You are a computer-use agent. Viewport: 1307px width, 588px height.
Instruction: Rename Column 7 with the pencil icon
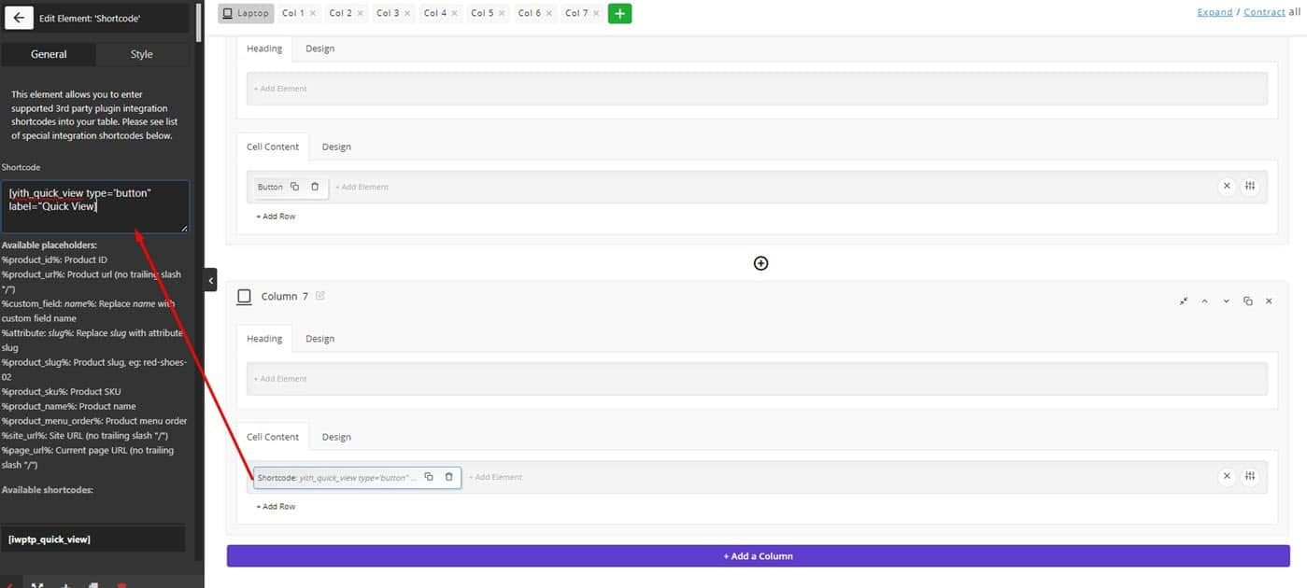[x=320, y=296]
